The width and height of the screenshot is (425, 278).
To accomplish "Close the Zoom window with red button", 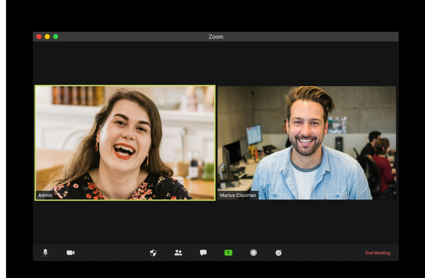I will (39, 36).
